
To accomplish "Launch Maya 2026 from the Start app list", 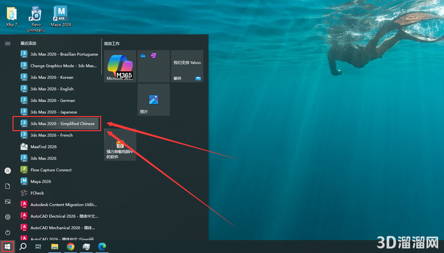I will pyautogui.click(x=59, y=182).
